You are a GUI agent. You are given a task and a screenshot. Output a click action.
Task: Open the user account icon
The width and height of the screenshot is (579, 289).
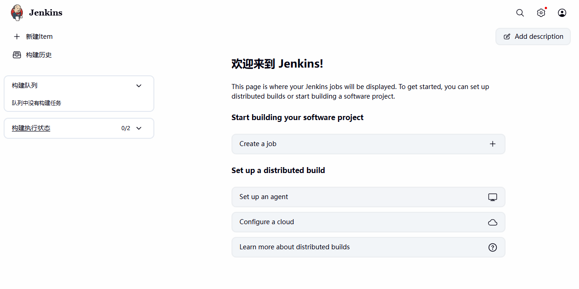tap(562, 13)
